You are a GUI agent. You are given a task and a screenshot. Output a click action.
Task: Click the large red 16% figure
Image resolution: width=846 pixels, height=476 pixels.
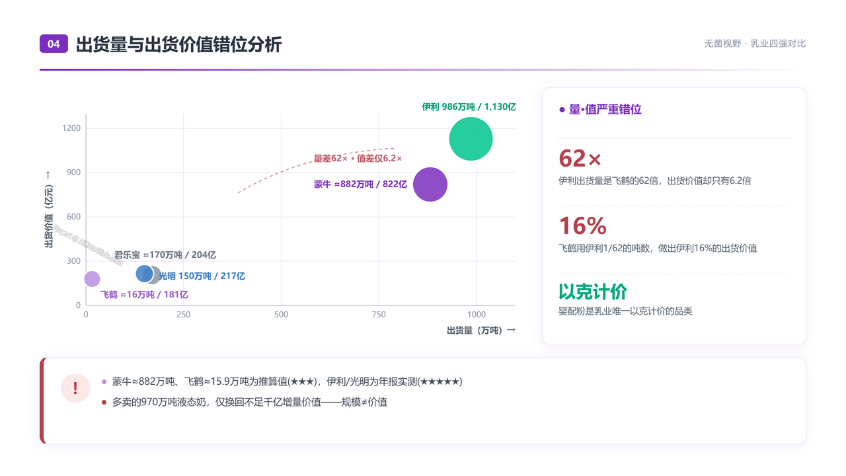[x=582, y=226]
